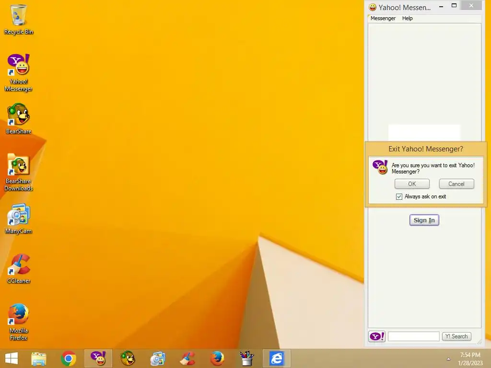Viewport: 491px width, 368px height.
Task: Open File Explorer from the taskbar
Action: click(x=39, y=358)
